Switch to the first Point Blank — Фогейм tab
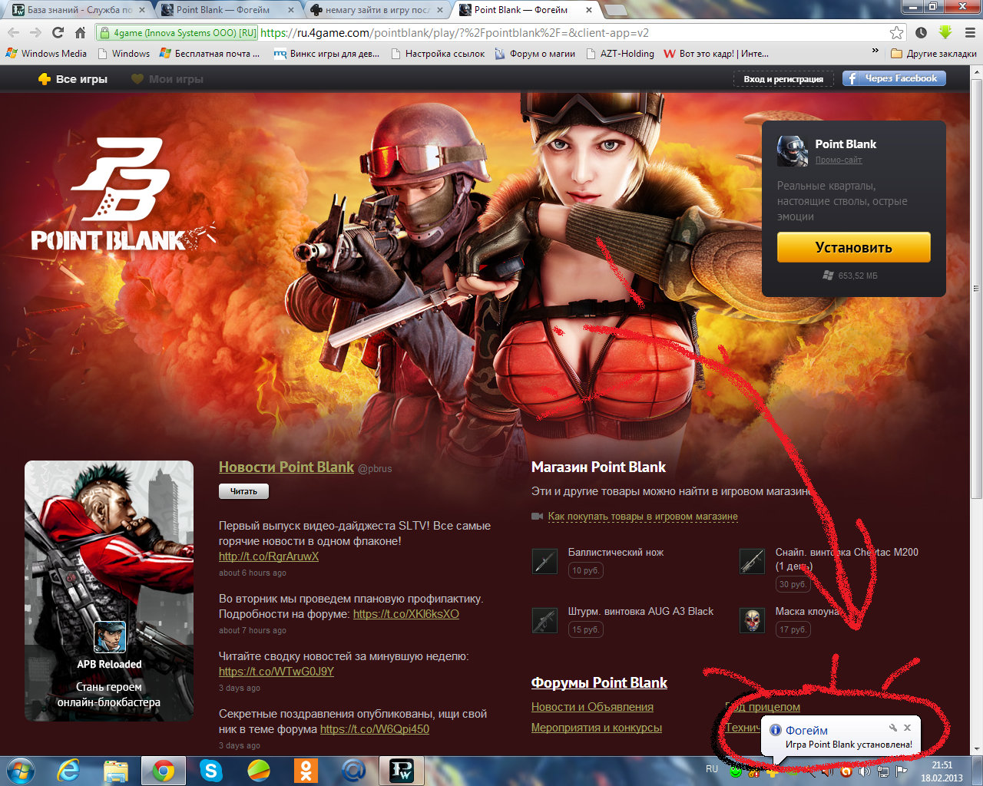This screenshot has height=786, width=983. pyautogui.click(x=229, y=10)
